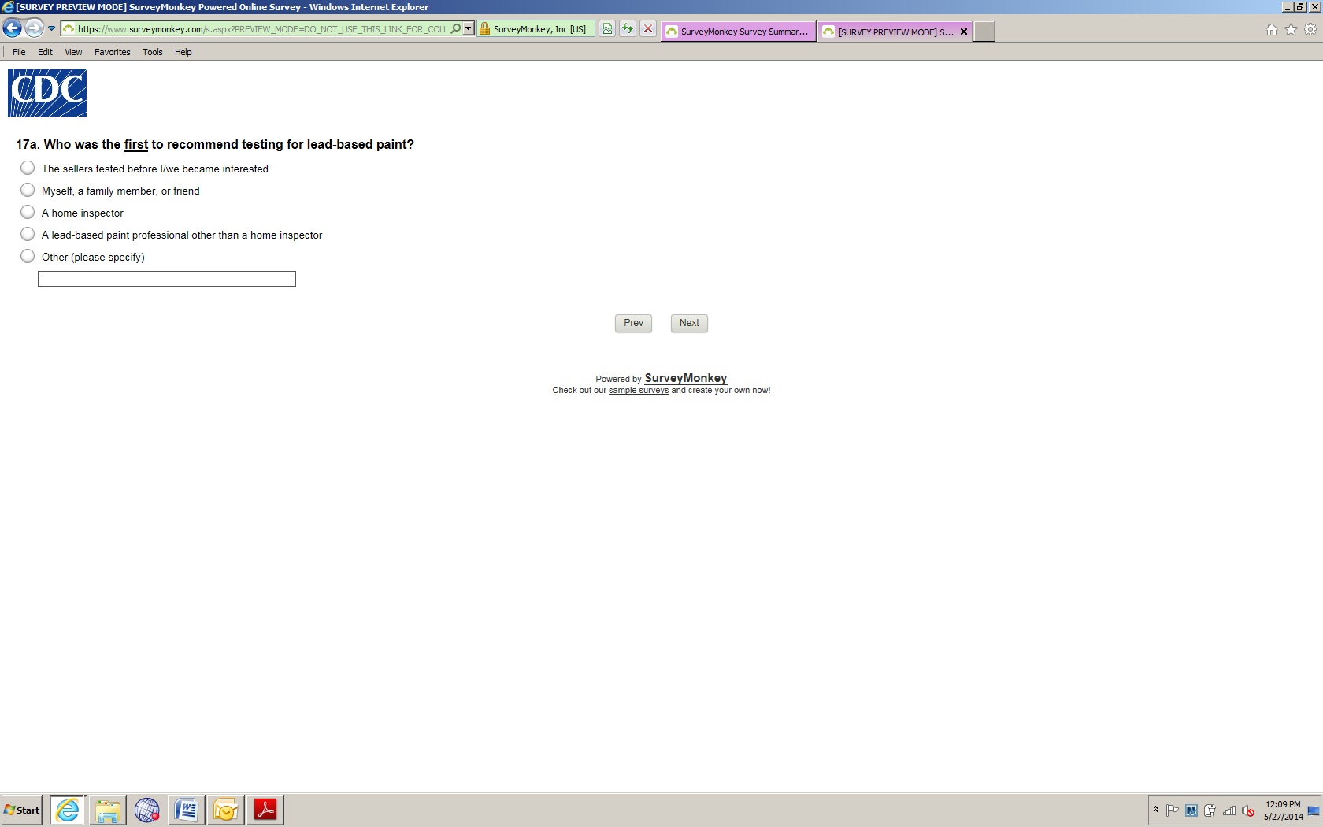The width and height of the screenshot is (1323, 827).
Task: Open Internet Explorer from taskbar
Action: click(68, 810)
